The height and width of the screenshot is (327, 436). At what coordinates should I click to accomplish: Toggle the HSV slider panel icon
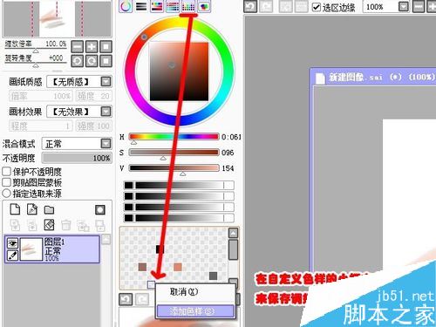[x=157, y=6]
